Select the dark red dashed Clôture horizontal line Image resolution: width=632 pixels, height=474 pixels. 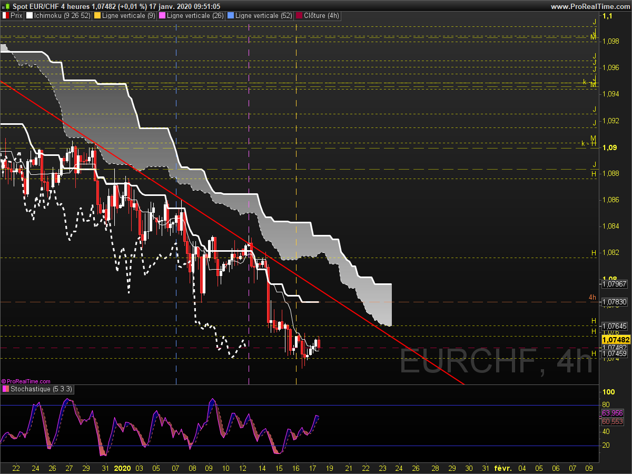(300, 348)
